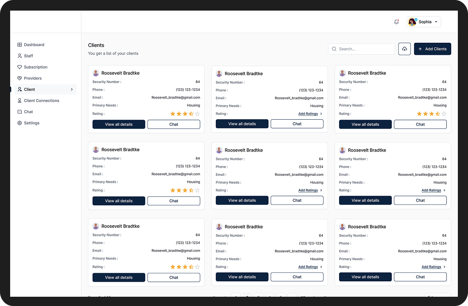Viewport: 468px width, 306px height.
Task: Click Chat button on top-left client card
Action: coord(174,125)
